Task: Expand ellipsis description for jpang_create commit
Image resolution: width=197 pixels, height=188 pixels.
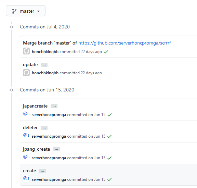Action: tap(56, 149)
